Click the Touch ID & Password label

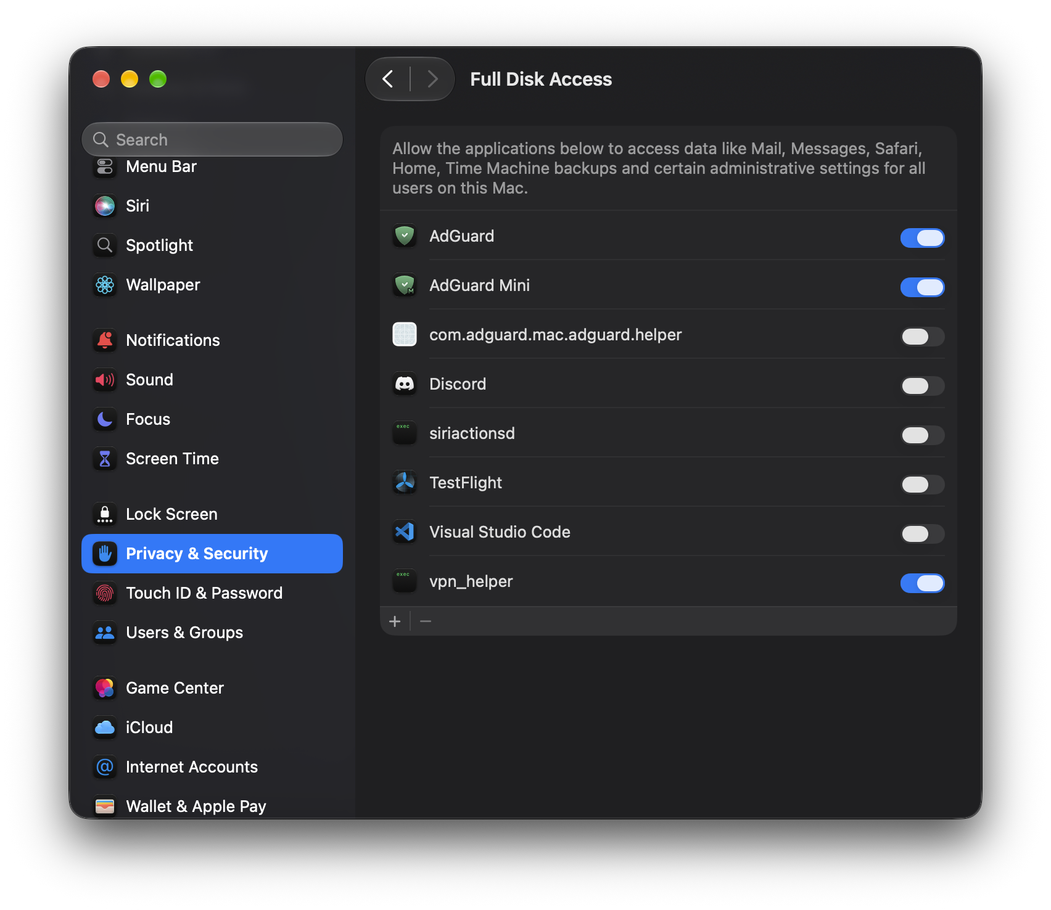click(x=204, y=593)
